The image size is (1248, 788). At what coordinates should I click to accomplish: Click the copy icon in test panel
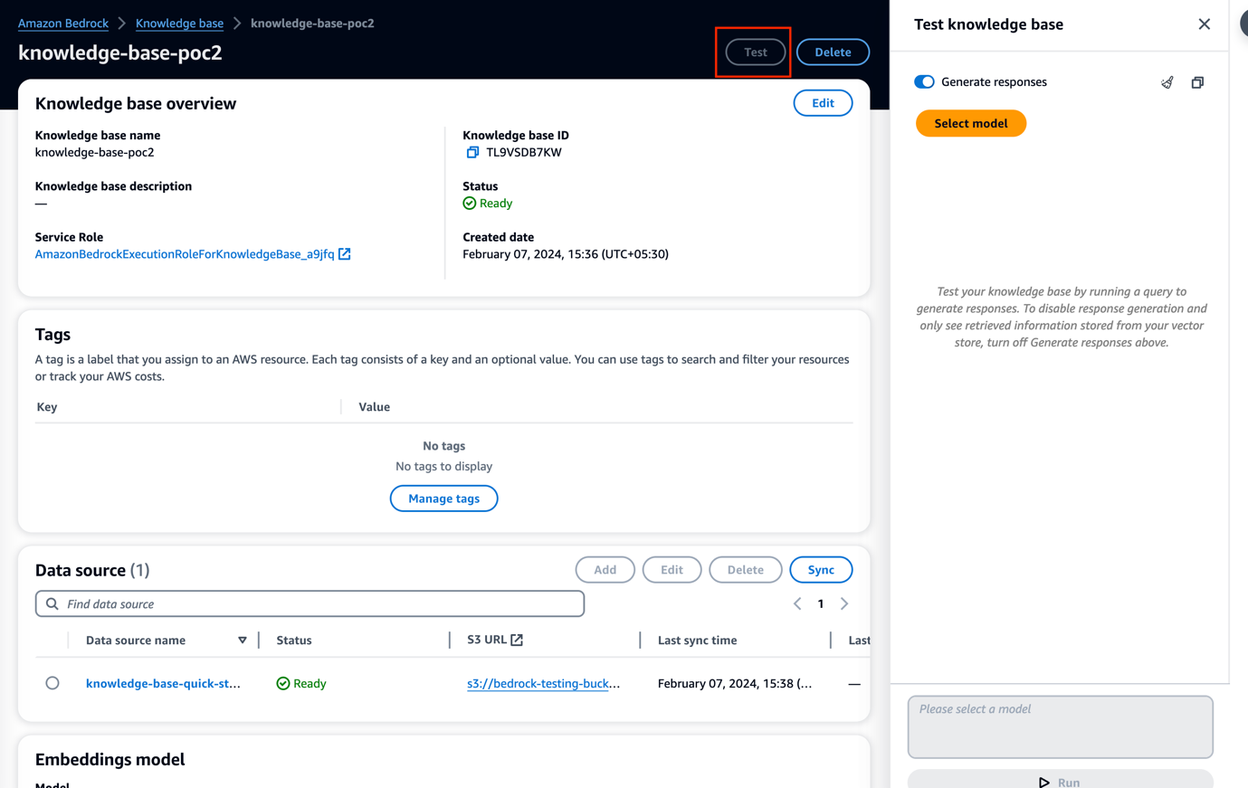pyautogui.click(x=1197, y=82)
